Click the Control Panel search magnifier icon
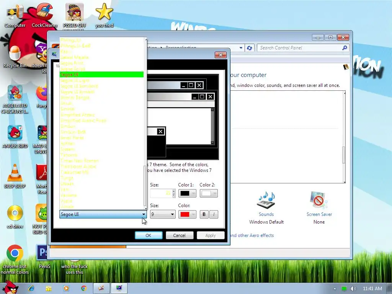The width and height of the screenshot is (392, 294). click(345, 48)
